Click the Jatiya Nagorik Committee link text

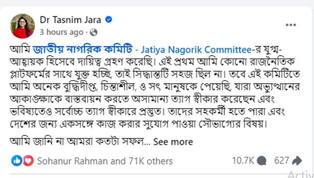[x=196, y=50]
